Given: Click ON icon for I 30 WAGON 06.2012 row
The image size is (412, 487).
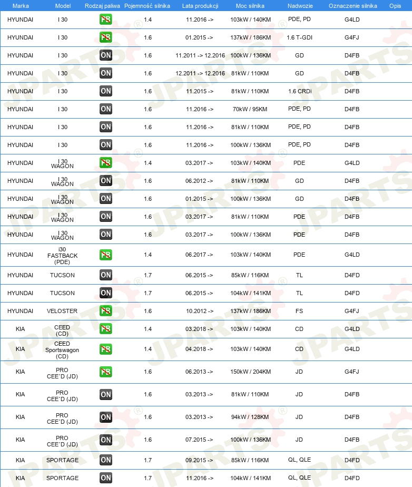Looking at the screenshot, I should pyautogui.click(x=105, y=181).
